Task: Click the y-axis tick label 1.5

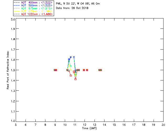Action: (13, 70)
